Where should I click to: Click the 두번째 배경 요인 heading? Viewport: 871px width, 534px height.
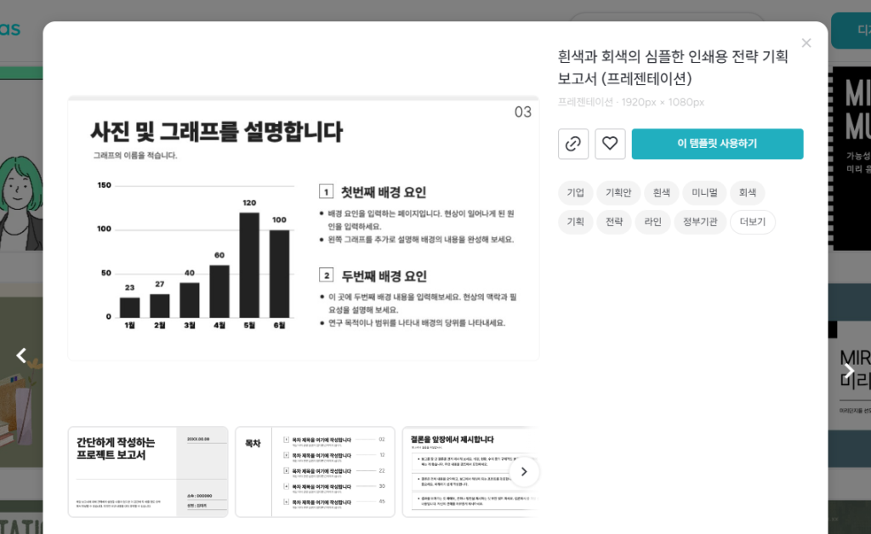point(384,276)
